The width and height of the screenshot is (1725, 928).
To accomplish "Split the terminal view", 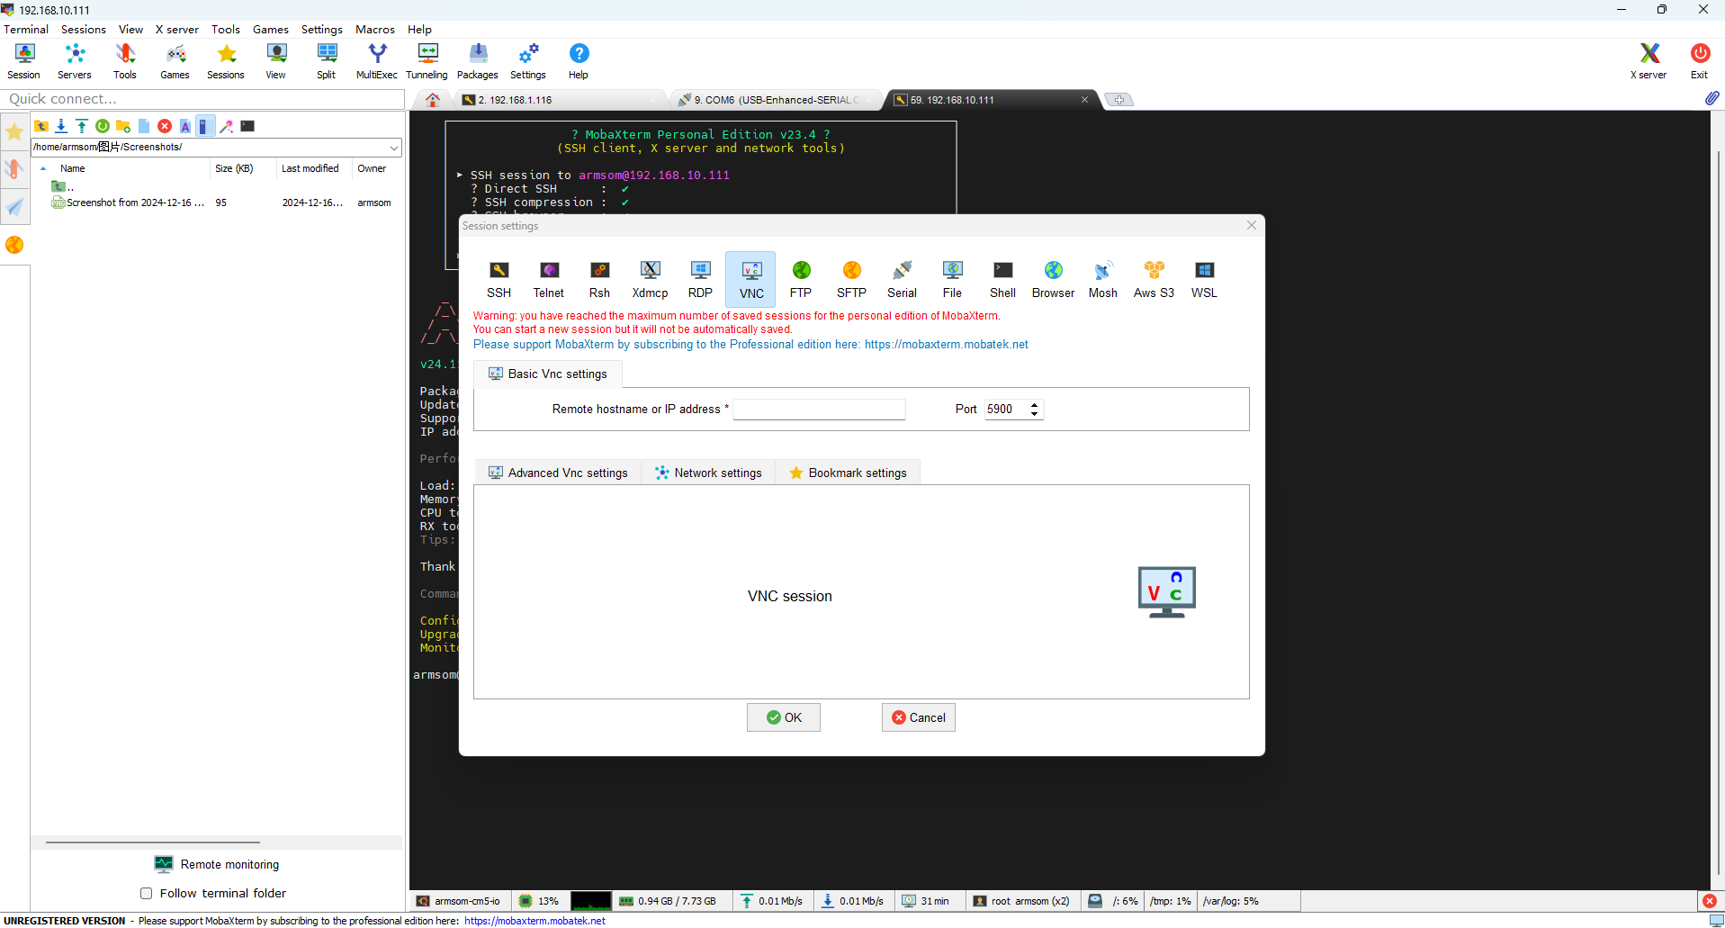I will pyautogui.click(x=326, y=59).
